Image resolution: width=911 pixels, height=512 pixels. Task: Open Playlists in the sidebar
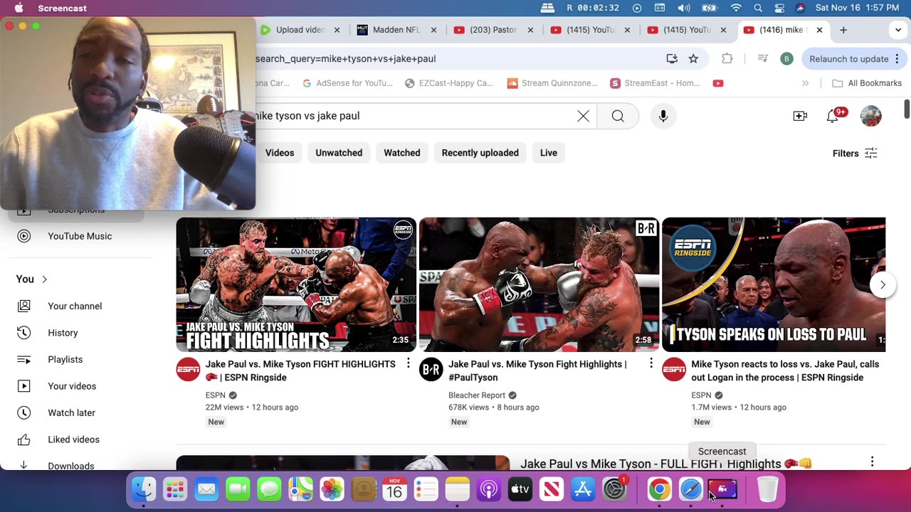76,359
